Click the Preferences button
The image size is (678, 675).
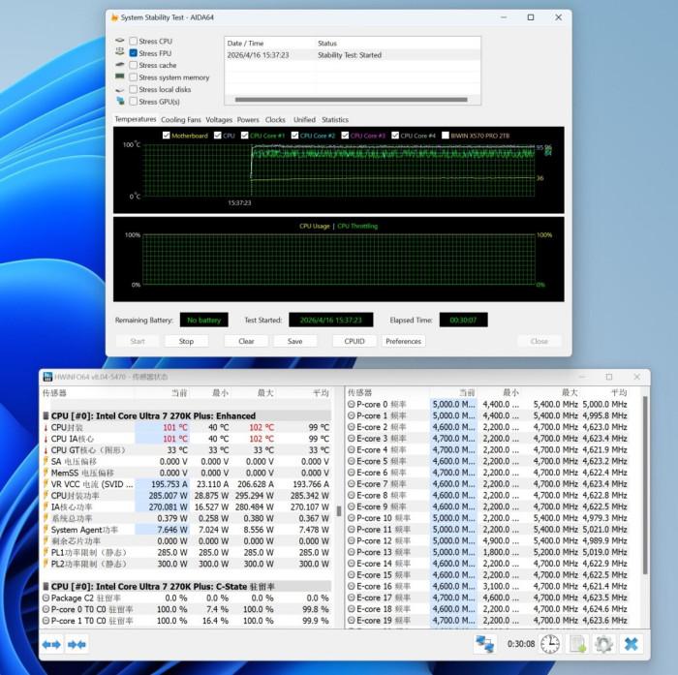pyautogui.click(x=403, y=341)
